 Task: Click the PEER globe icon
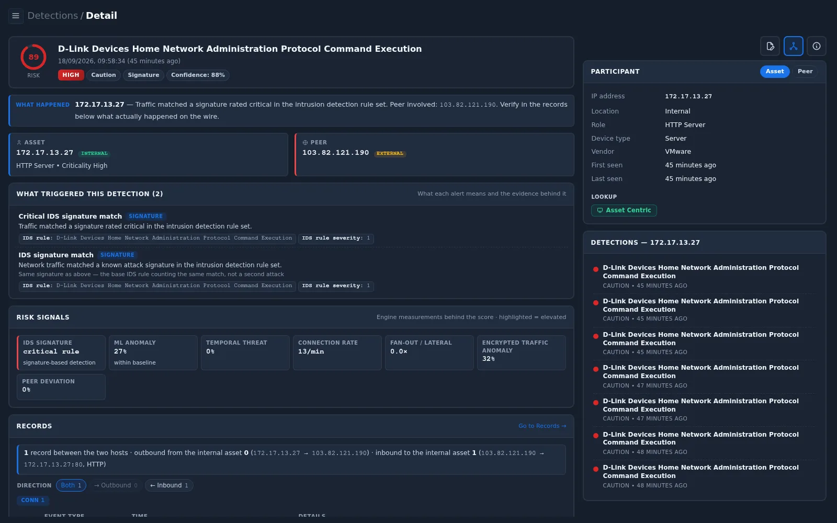pyautogui.click(x=305, y=142)
